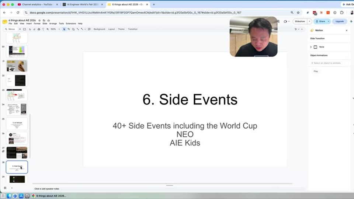Open the connector tool's dropdown arrow
The height and width of the screenshot is (199, 354).
85,29
